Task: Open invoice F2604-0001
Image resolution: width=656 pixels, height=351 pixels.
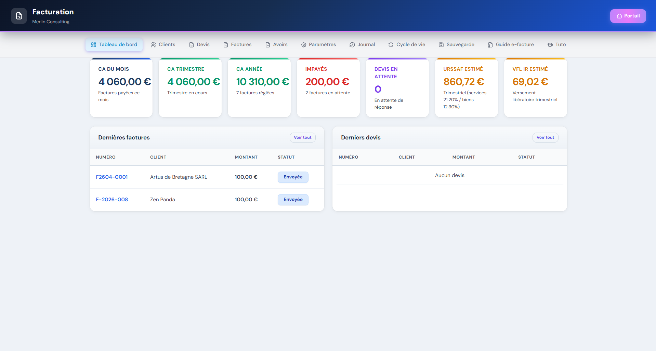Action: pos(112,177)
